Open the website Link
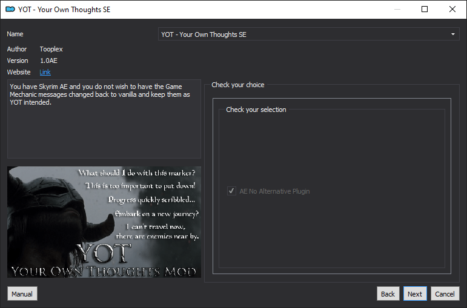Image resolution: width=467 pixels, height=308 pixels. point(45,72)
